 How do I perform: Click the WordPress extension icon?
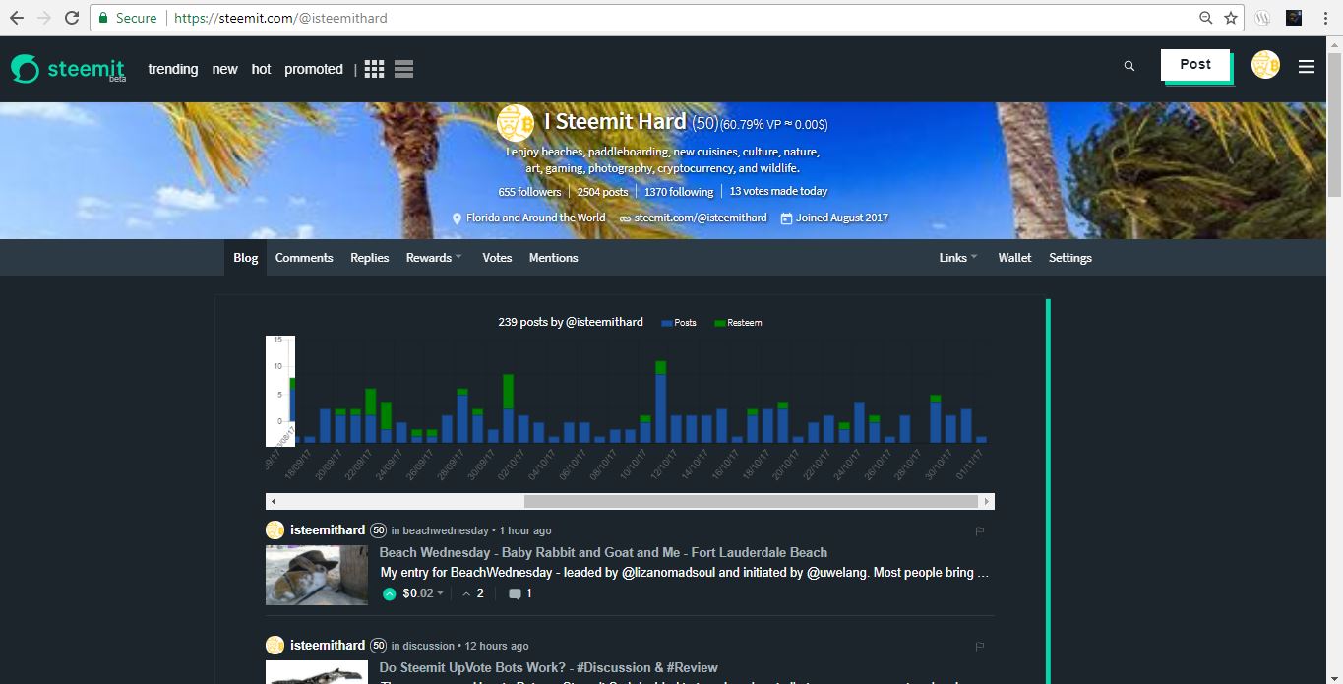click(x=1263, y=18)
